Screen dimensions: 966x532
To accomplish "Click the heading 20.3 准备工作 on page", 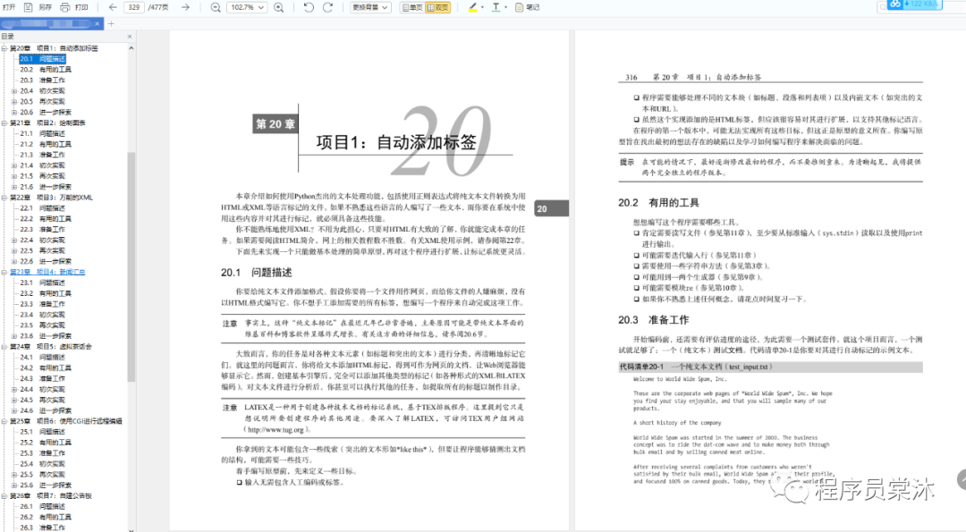I will point(654,320).
